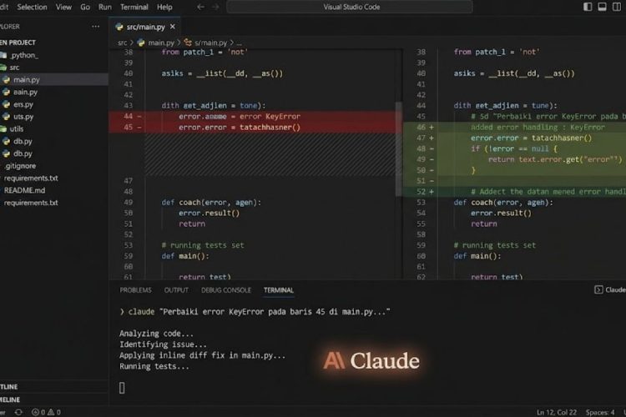Close the src/main.py tab

tap(173, 27)
